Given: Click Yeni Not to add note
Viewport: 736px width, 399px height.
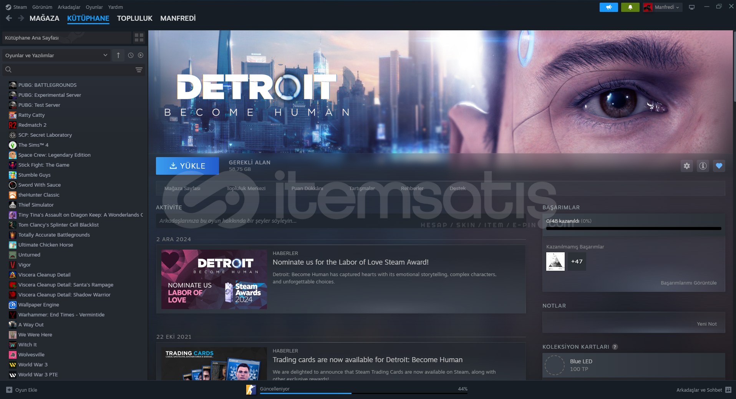Looking at the screenshot, I should (x=707, y=324).
